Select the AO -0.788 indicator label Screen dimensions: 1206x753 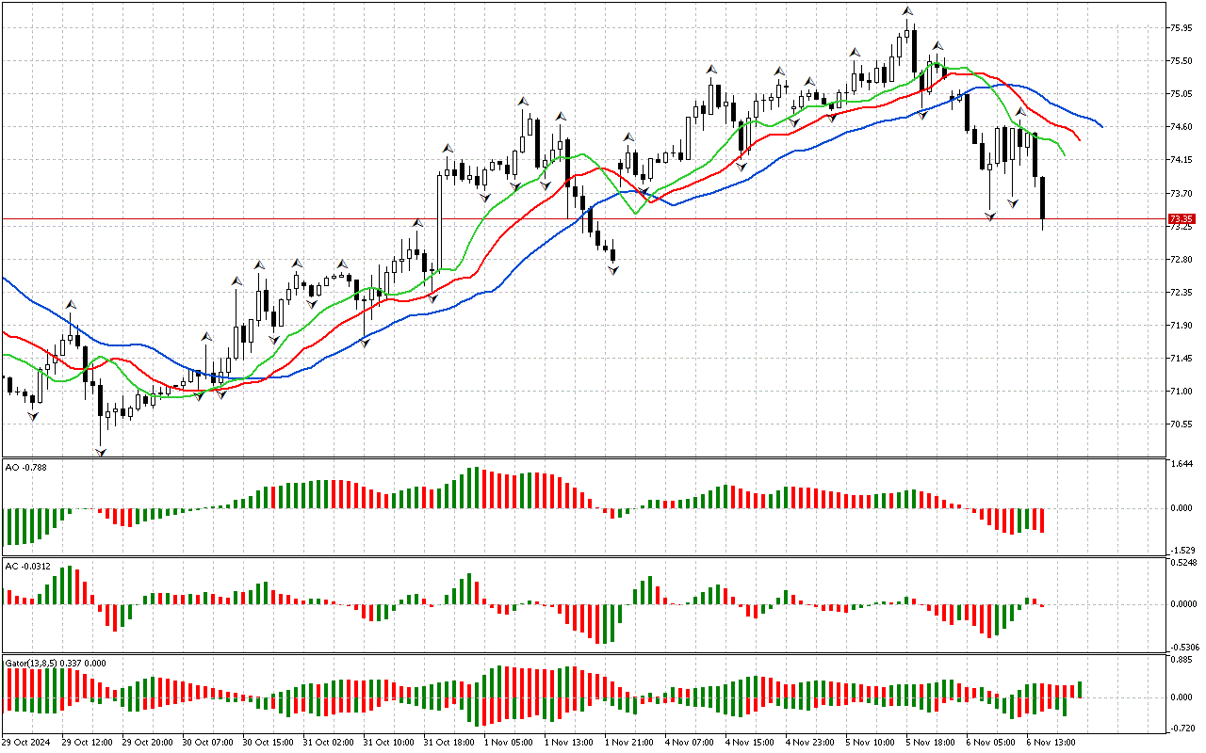(x=26, y=466)
